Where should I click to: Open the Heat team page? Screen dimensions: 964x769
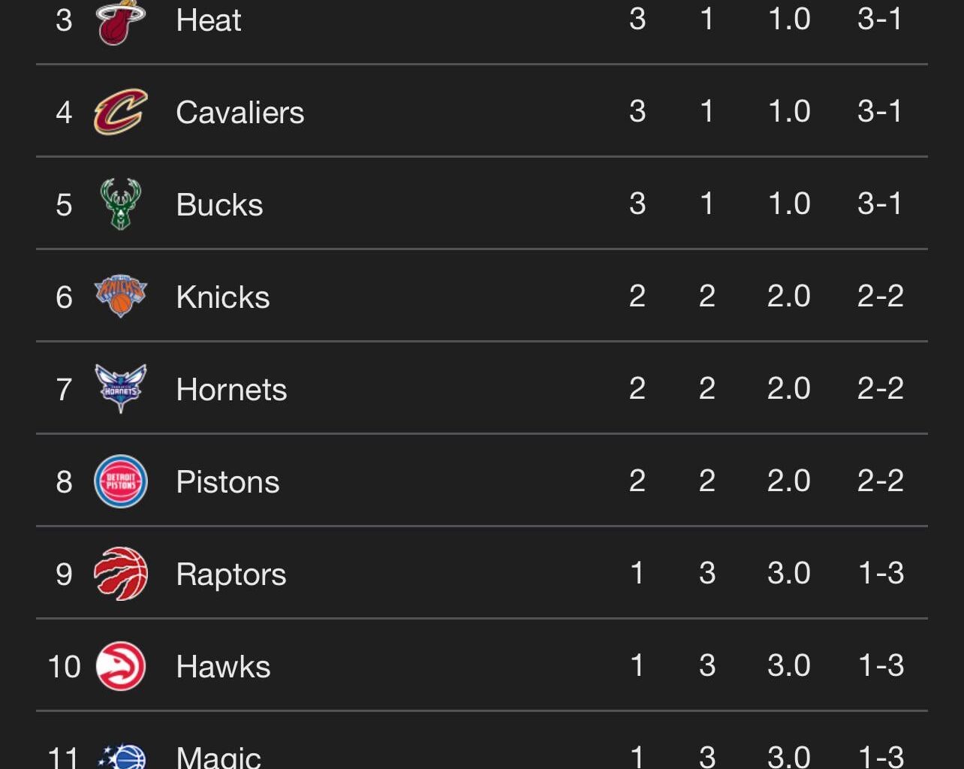207,20
